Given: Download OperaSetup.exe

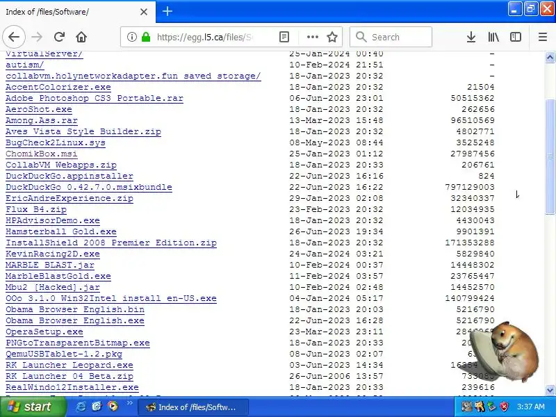Looking at the screenshot, I should (44, 332).
